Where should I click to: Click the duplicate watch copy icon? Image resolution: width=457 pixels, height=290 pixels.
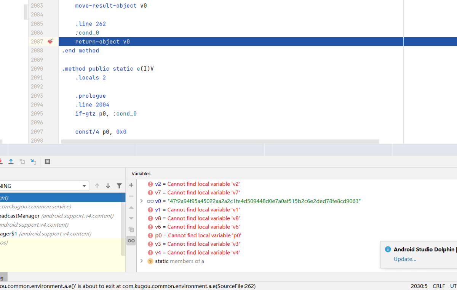click(x=131, y=229)
